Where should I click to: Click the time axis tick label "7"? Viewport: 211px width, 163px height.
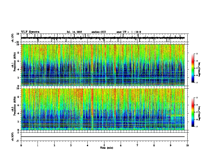click(137, 145)
